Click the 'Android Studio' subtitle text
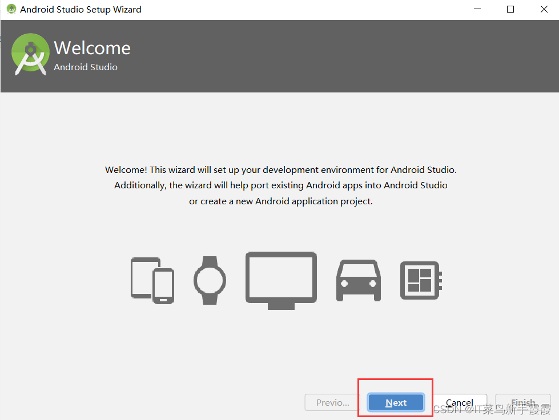This screenshot has height=420, width=559. (86, 67)
